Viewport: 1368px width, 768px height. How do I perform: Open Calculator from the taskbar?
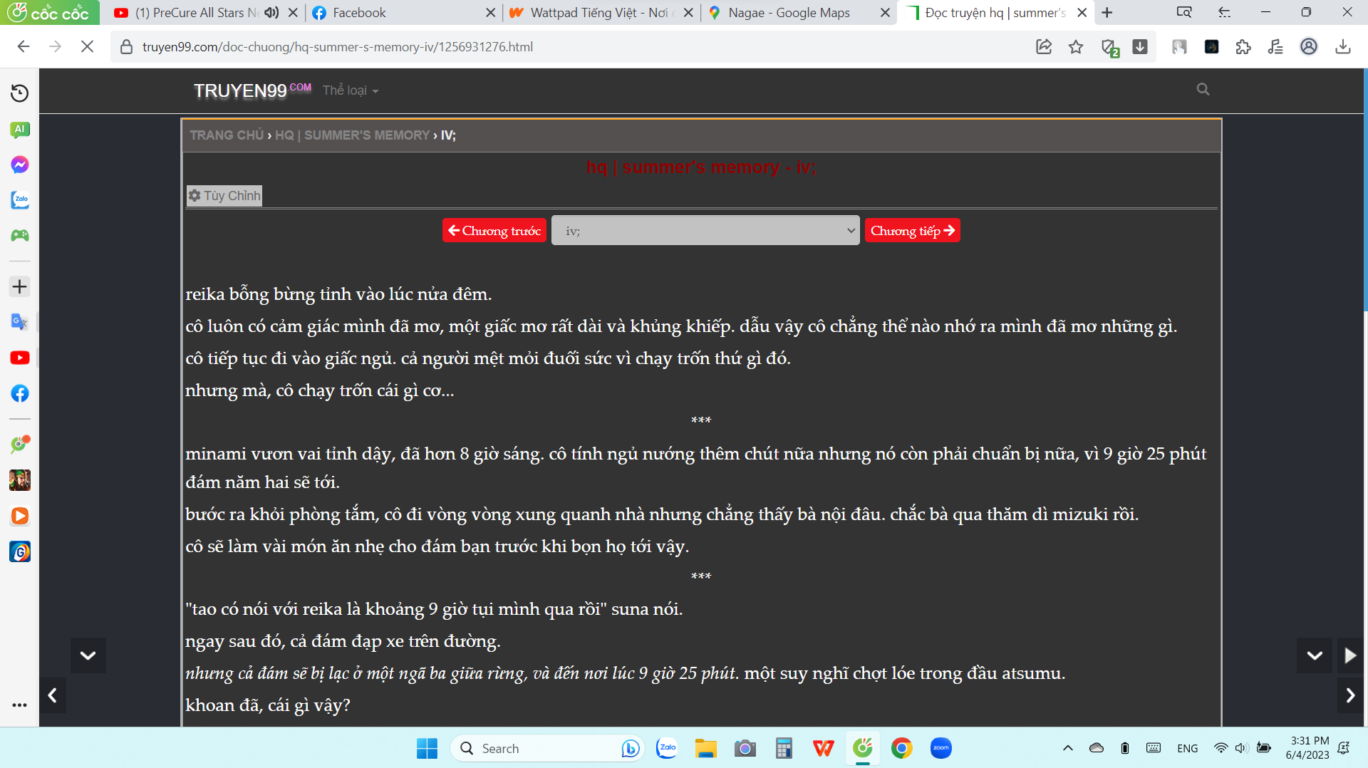coord(784,748)
